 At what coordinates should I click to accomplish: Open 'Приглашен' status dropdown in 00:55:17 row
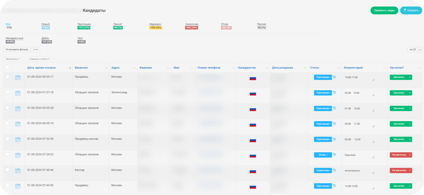(323, 77)
